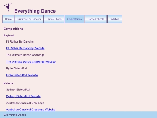Click the Regional subheading
The height and width of the screenshot is (118, 157).
click(x=9, y=36)
